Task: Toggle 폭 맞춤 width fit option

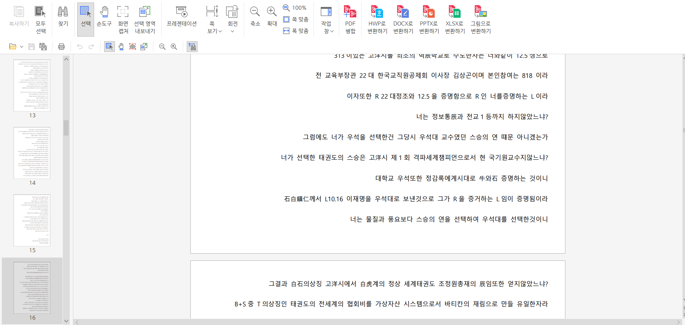Action: tap(296, 31)
